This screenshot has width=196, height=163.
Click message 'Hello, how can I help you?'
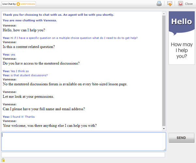tap(24, 30)
